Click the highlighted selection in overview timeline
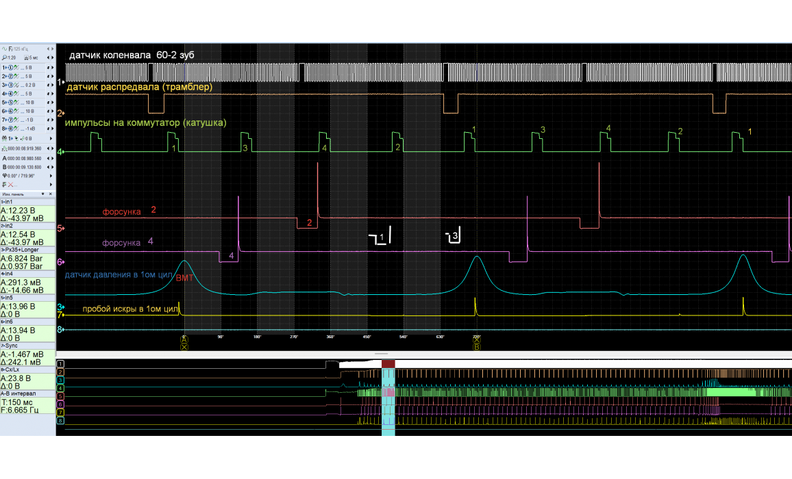This screenshot has width=792, height=479. pos(388,397)
